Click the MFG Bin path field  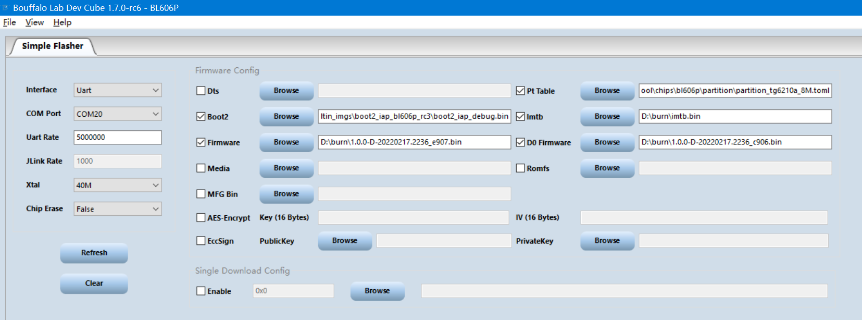pyautogui.click(x=415, y=194)
